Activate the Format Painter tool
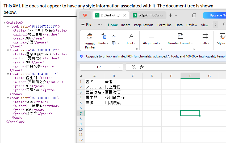This screenshot has width=226, height=143. [90, 41]
